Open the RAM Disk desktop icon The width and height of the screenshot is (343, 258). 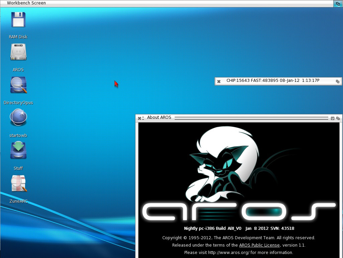[18, 20]
